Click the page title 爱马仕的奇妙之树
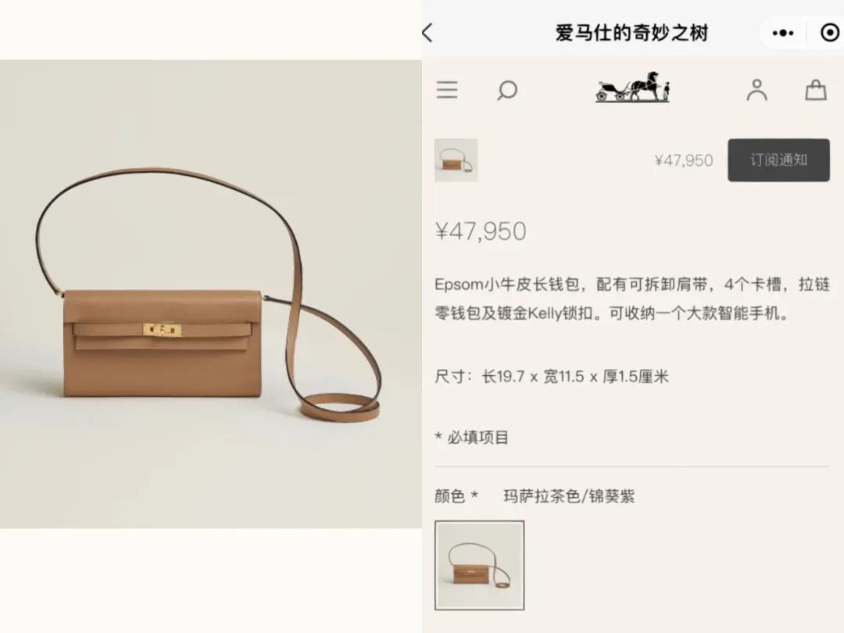 (x=631, y=33)
